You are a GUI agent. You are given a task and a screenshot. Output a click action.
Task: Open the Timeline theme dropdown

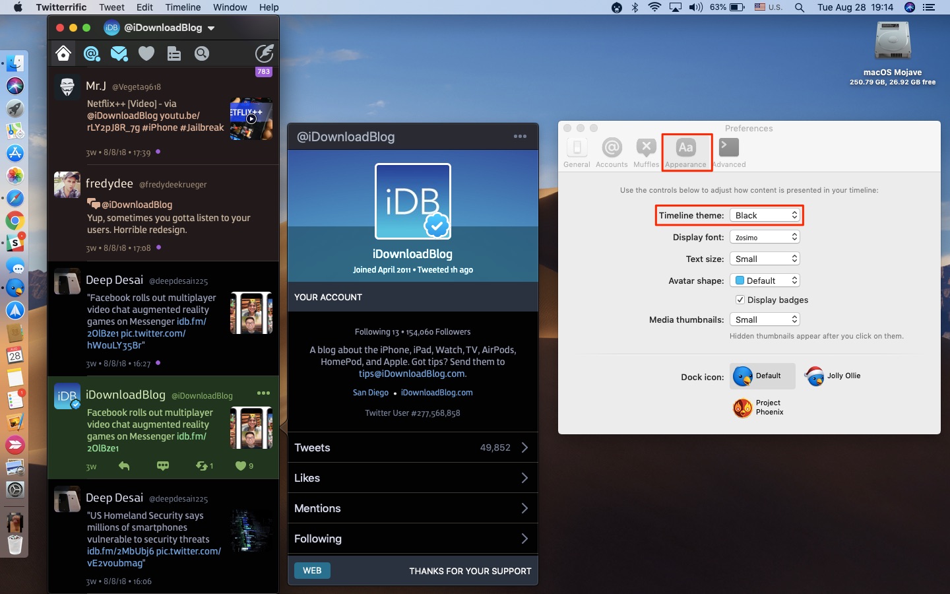765,215
